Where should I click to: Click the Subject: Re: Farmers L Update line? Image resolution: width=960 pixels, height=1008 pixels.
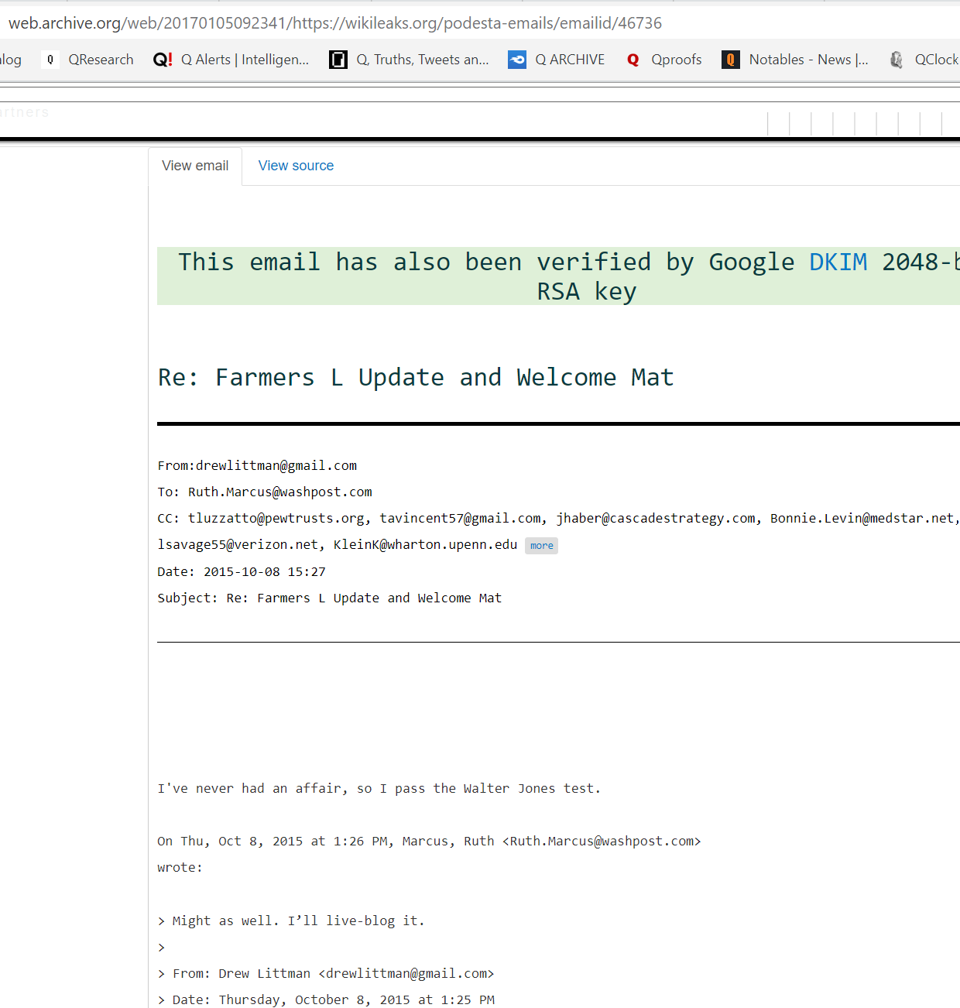pos(330,598)
